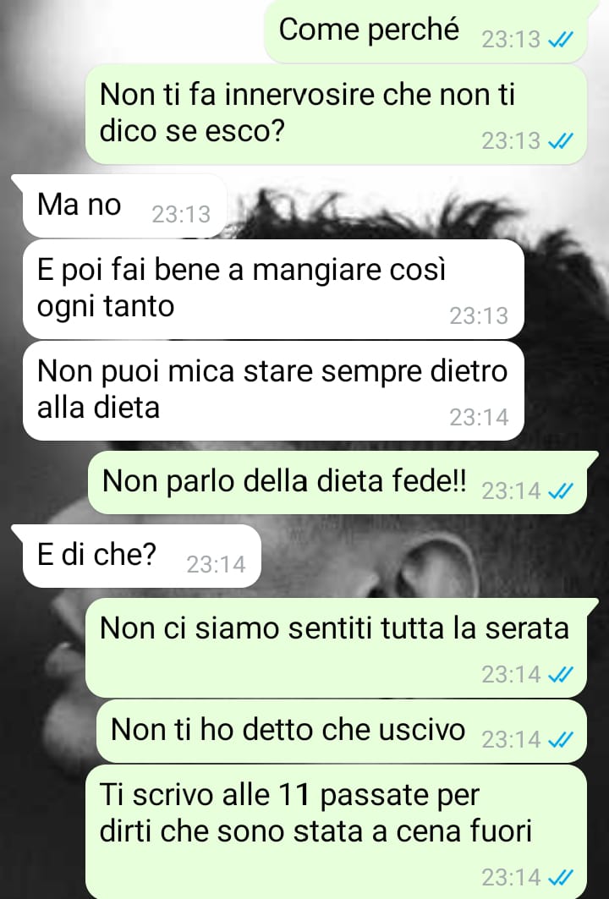Screen dimensions: 609x899
Task: Click the 23:13 timestamp on 'Ma no'
Action: click(x=181, y=215)
